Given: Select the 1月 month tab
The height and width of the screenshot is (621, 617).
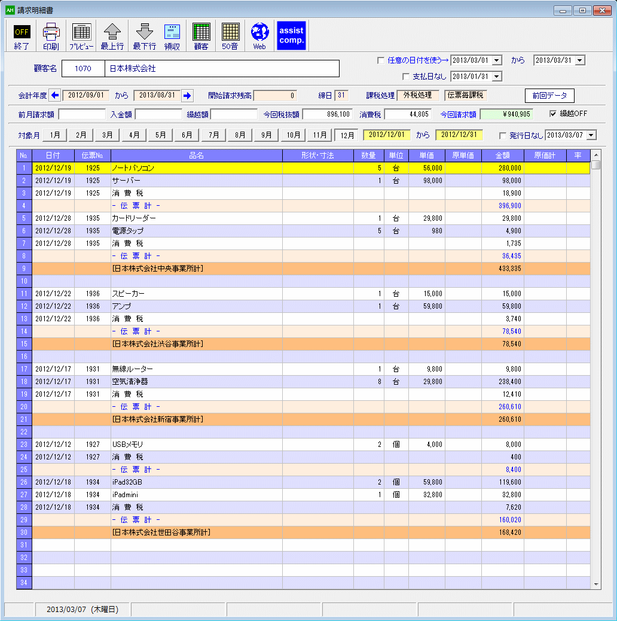Looking at the screenshot, I should click(55, 135).
